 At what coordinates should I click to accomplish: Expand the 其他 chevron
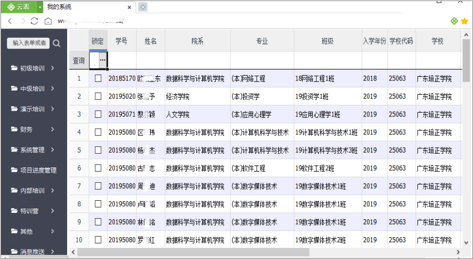coord(52,231)
